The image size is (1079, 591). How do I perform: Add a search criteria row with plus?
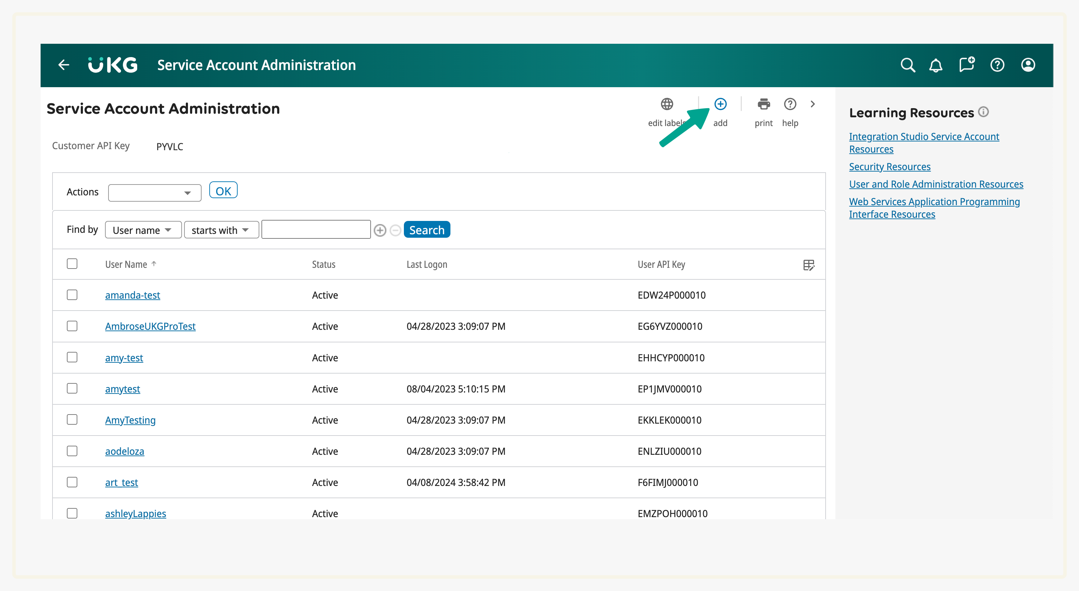click(x=379, y=230)
